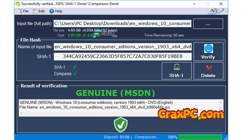Screen dimensions: 242x140
Task: Click the browse "..." button
Action: (208, 24)
